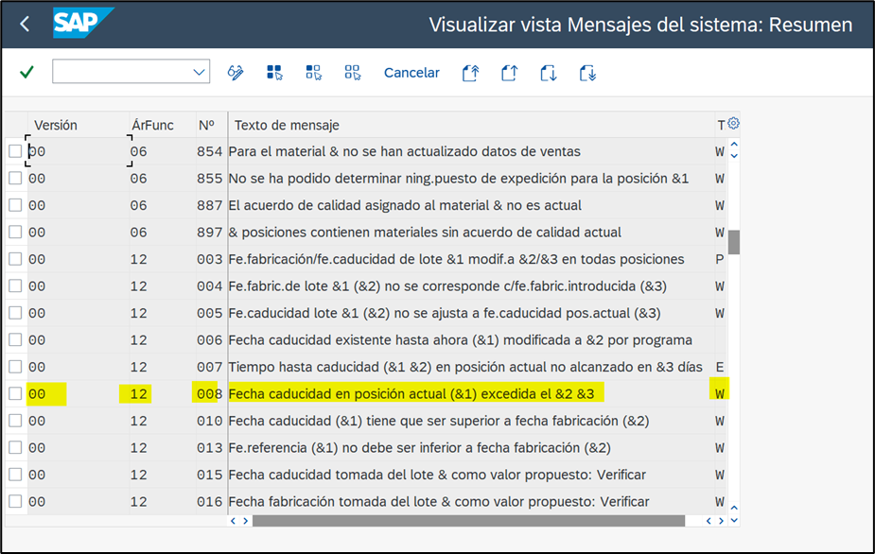Select the checkbox for message 004
875x554 pixels.
(15, 286)
